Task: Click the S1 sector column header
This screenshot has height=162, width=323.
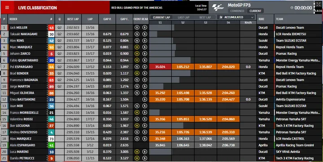Action: point(160,22)
